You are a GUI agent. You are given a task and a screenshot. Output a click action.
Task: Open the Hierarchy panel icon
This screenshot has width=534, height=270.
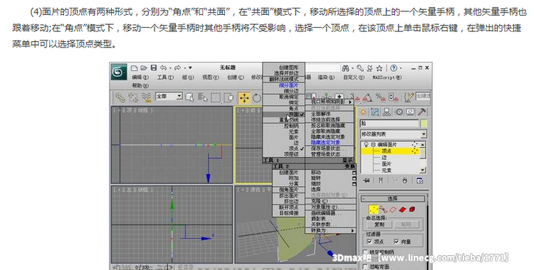[387, 112]
